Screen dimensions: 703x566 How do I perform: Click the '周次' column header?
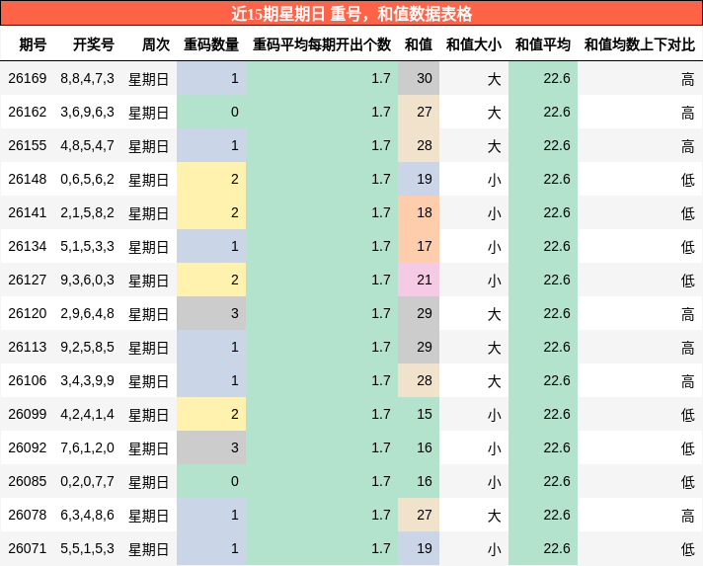(x=156, y=44)
